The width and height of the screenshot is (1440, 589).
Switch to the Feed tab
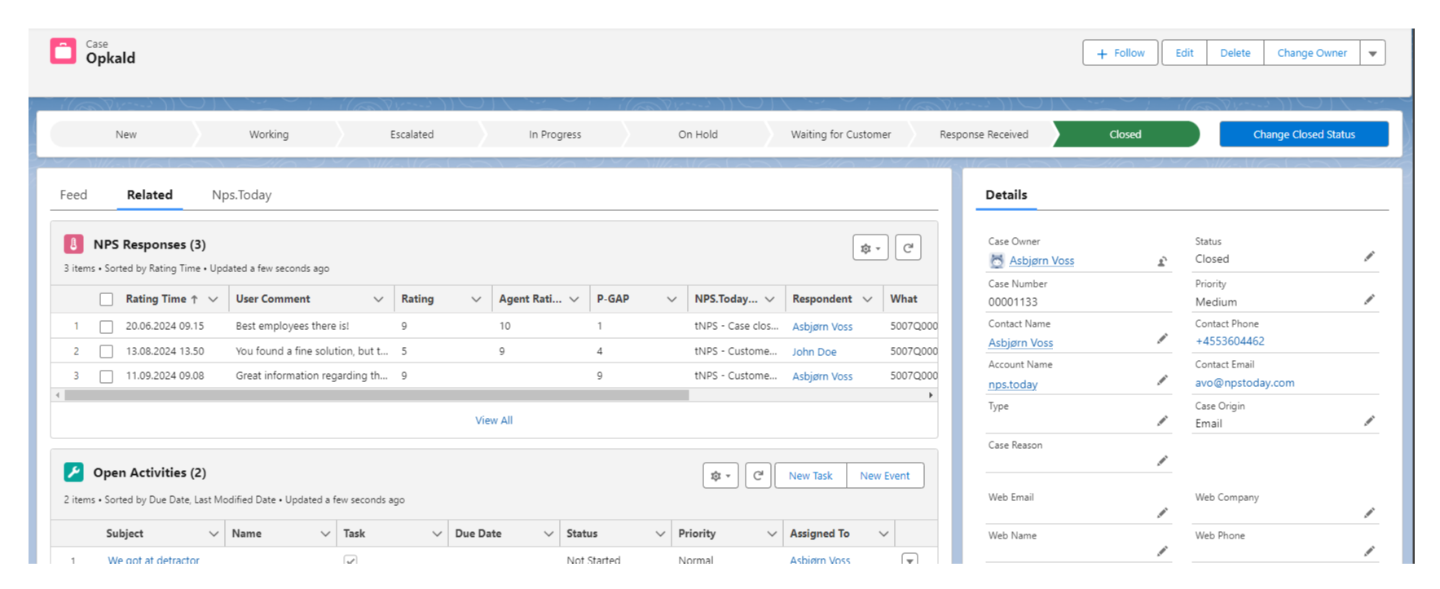(x=73, y=195)
